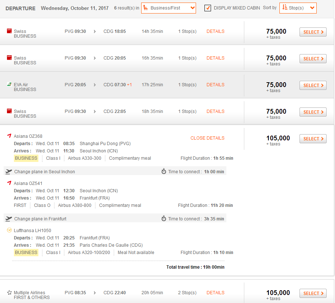This screenshot has width=335, height=303.
Task: Toggle the Display Mixed Cabin checkbox
Action: pos(208,8)
